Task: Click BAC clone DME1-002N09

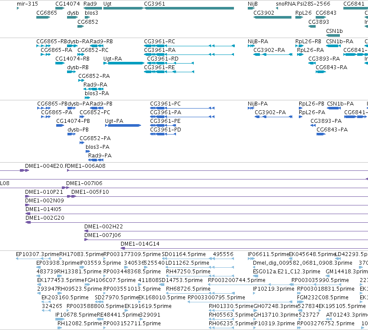Action: tap(196, 205)
